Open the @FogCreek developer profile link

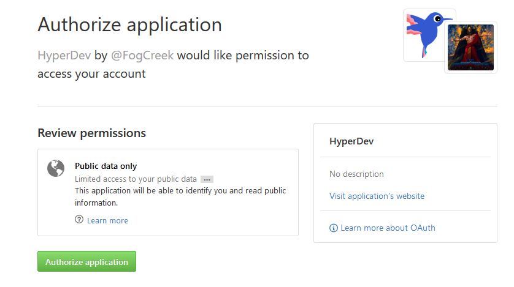pyautogui.click(x=142, y=55)
